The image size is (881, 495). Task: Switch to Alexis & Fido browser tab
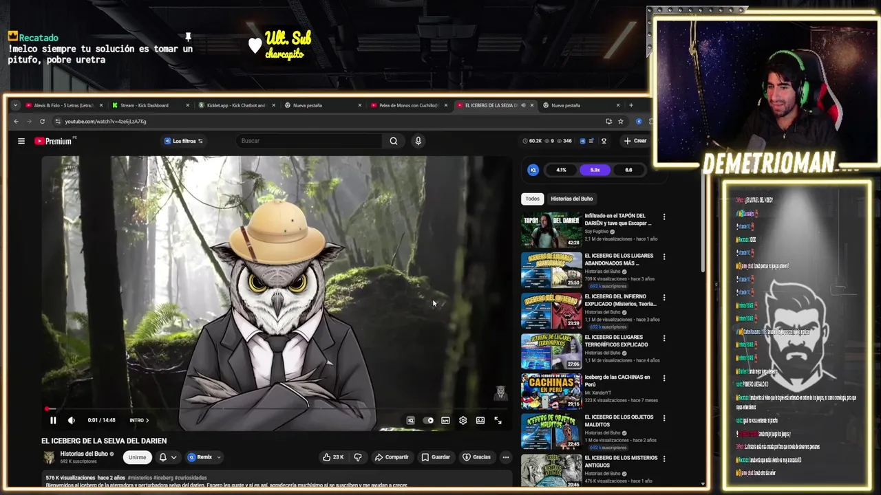64,105
